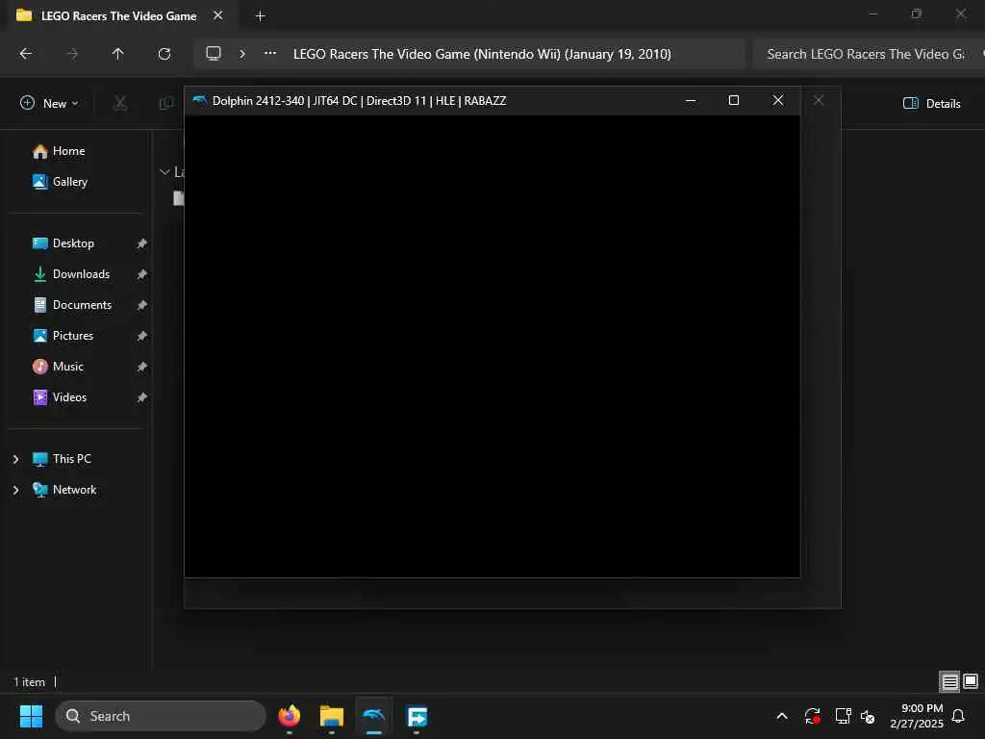Open Firefox from the taskbar
Viewport: 985px width, 739px height.
pos(290,716)
